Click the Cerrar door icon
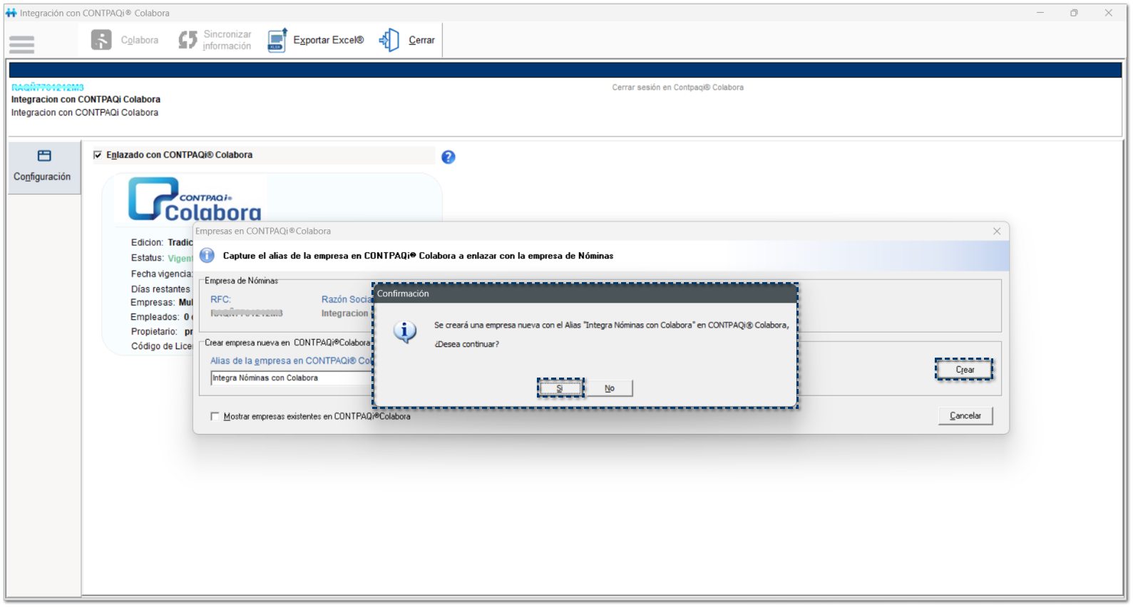This screenshot has width=1133, height=607. pyautogui.click(x=389, y=40)
